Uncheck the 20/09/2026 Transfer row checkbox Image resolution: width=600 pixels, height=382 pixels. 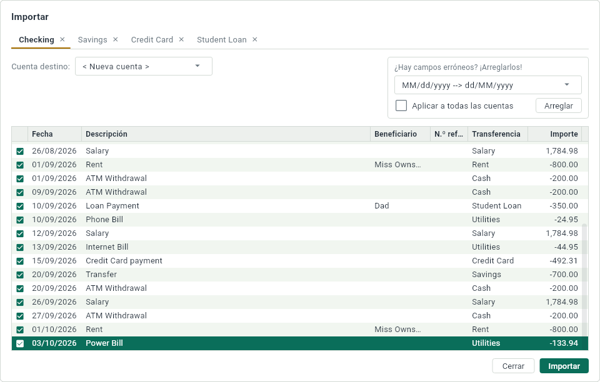20,275
